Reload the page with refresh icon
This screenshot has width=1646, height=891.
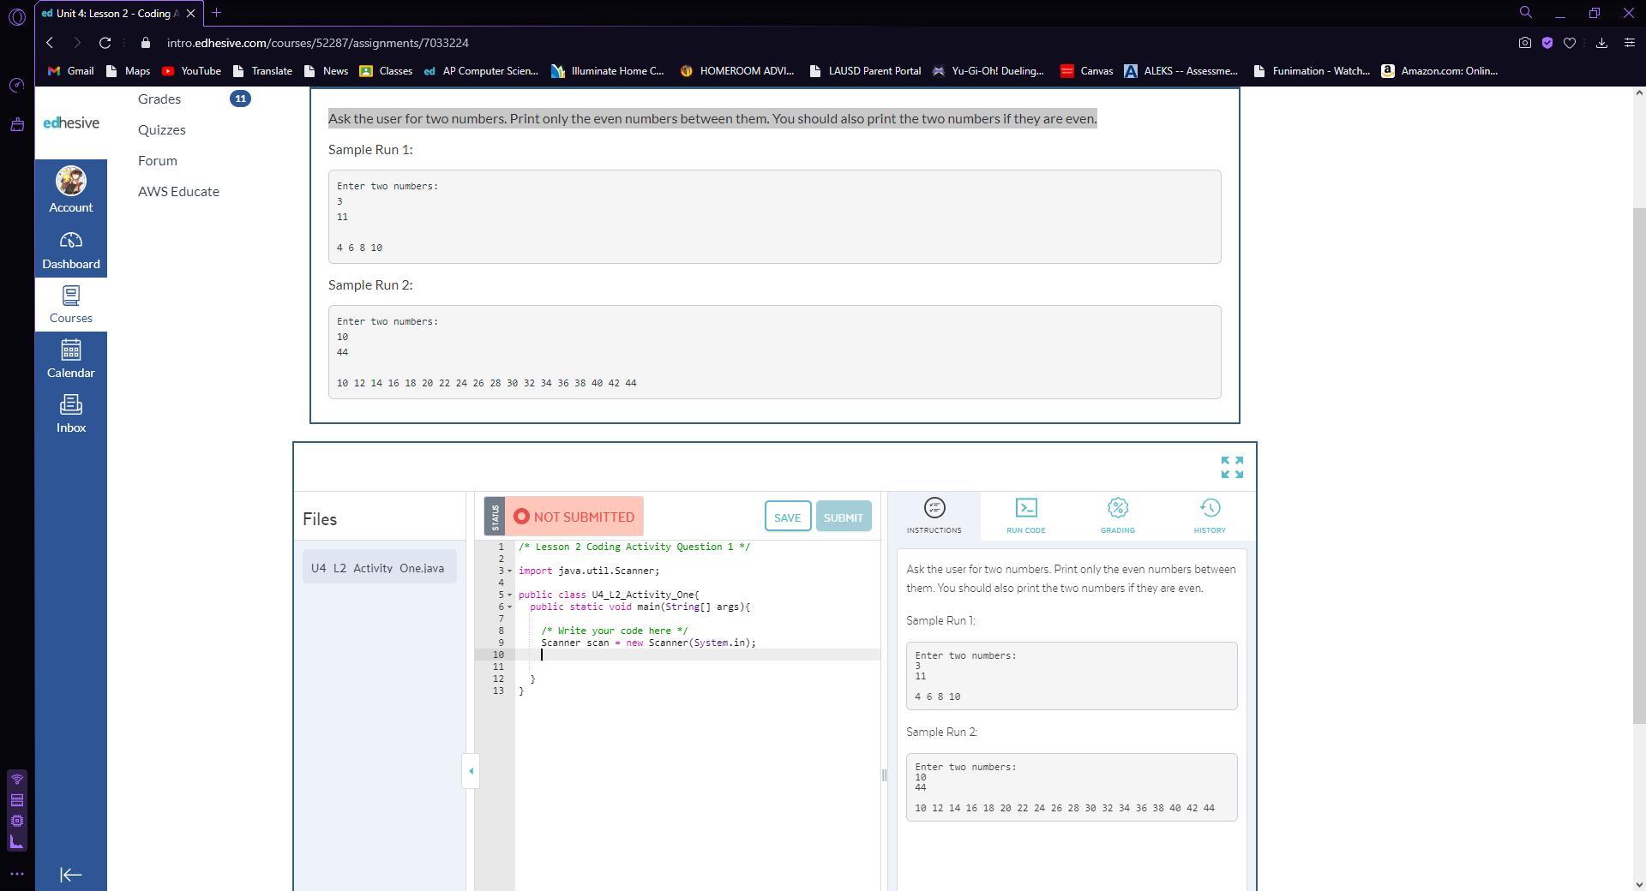pyautogui.click(x=105, y=43)
